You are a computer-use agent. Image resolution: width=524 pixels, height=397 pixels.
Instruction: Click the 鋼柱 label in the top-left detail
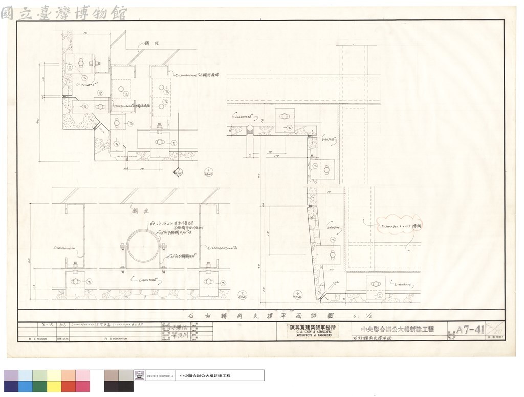tap(151, 43)
